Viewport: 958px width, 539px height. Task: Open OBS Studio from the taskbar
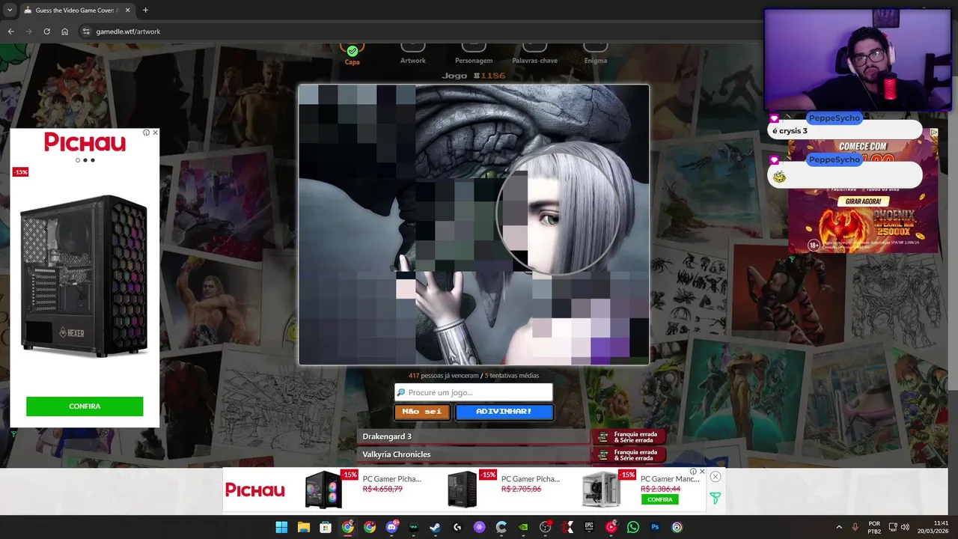[x=545, y=527]
